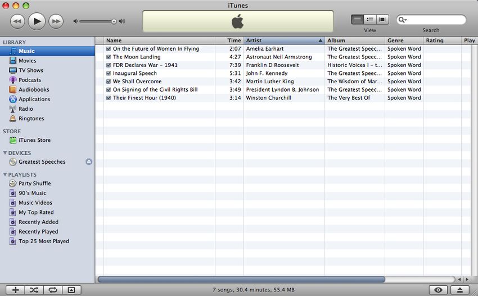
Task: Eject the Greatest Speeches disc from sidebar
Action: [89, 162]
